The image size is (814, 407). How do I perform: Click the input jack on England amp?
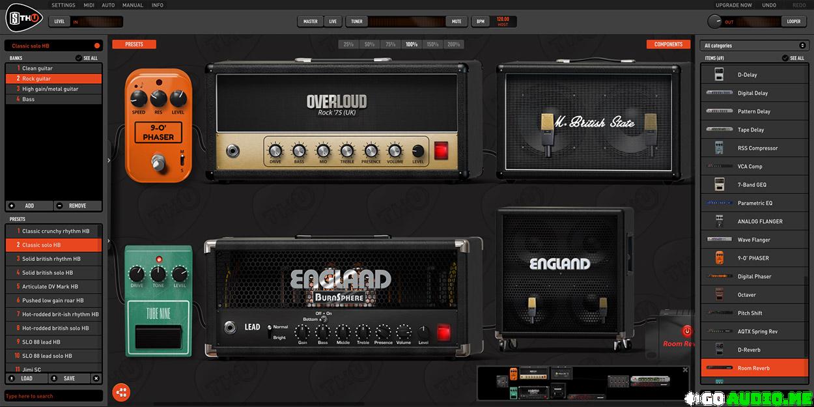(231, 328)
